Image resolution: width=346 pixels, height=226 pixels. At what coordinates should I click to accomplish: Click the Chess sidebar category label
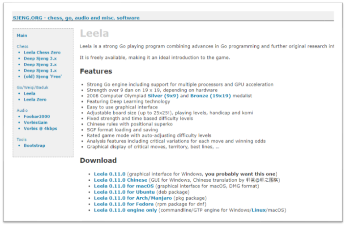(x=22, y=47)
